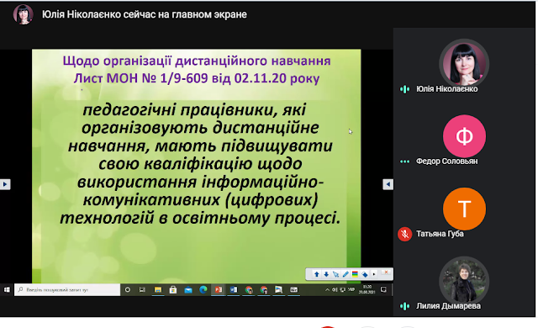538x328 pixels.
Task: Open network settings in system tray
Action: pos(342,290)
